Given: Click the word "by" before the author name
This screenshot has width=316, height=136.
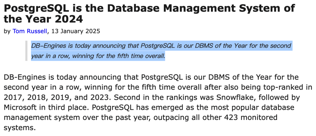Looking at the screenshot, I should pyautogui.click(x=7, y=31).
